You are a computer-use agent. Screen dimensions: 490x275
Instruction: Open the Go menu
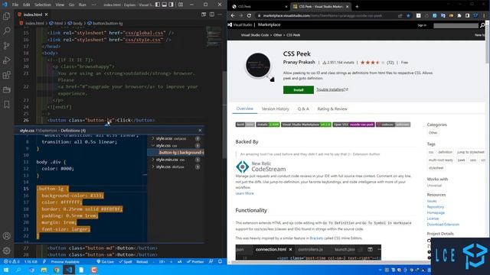71,5
